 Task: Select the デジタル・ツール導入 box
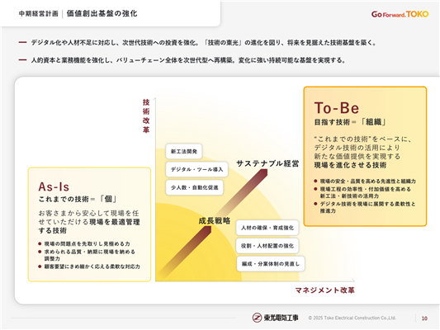point(196,169)
